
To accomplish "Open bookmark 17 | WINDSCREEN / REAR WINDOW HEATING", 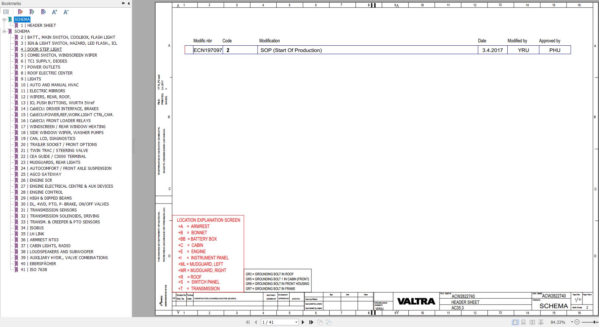I will [63, 127].
